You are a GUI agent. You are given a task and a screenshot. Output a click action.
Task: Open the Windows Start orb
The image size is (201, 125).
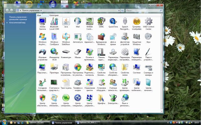click(x=4, y=122)
